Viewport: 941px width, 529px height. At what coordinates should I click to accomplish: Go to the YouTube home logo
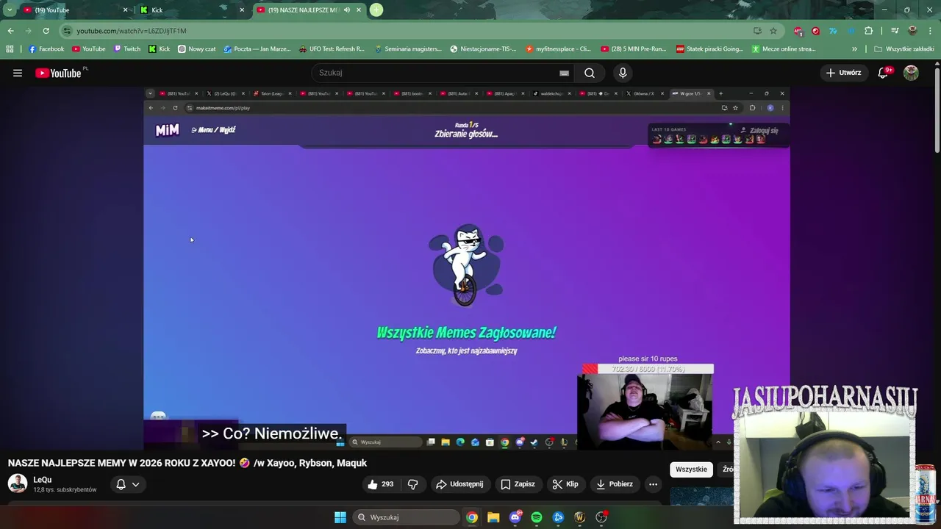58,73
